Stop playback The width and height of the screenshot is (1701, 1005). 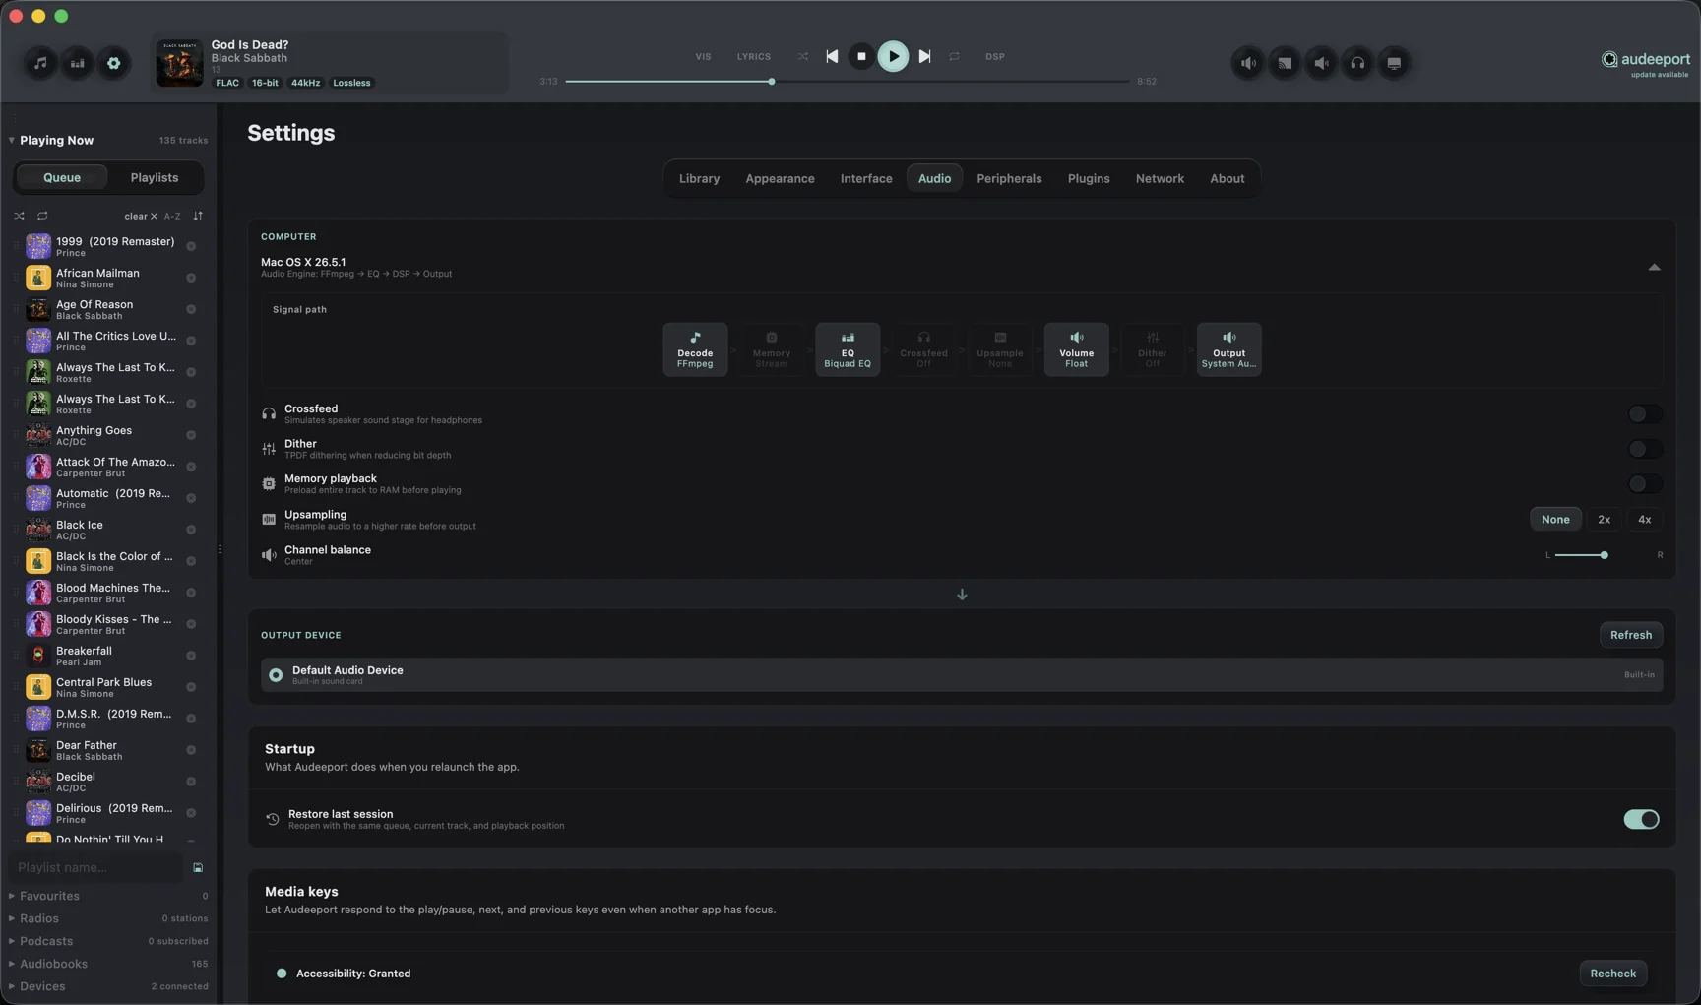(x=861, y=57)
